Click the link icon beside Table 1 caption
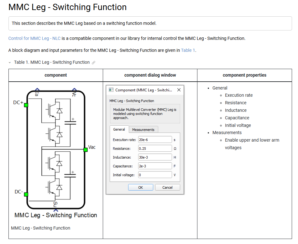The width and height of the screenshot is (298, 244). 93,62
